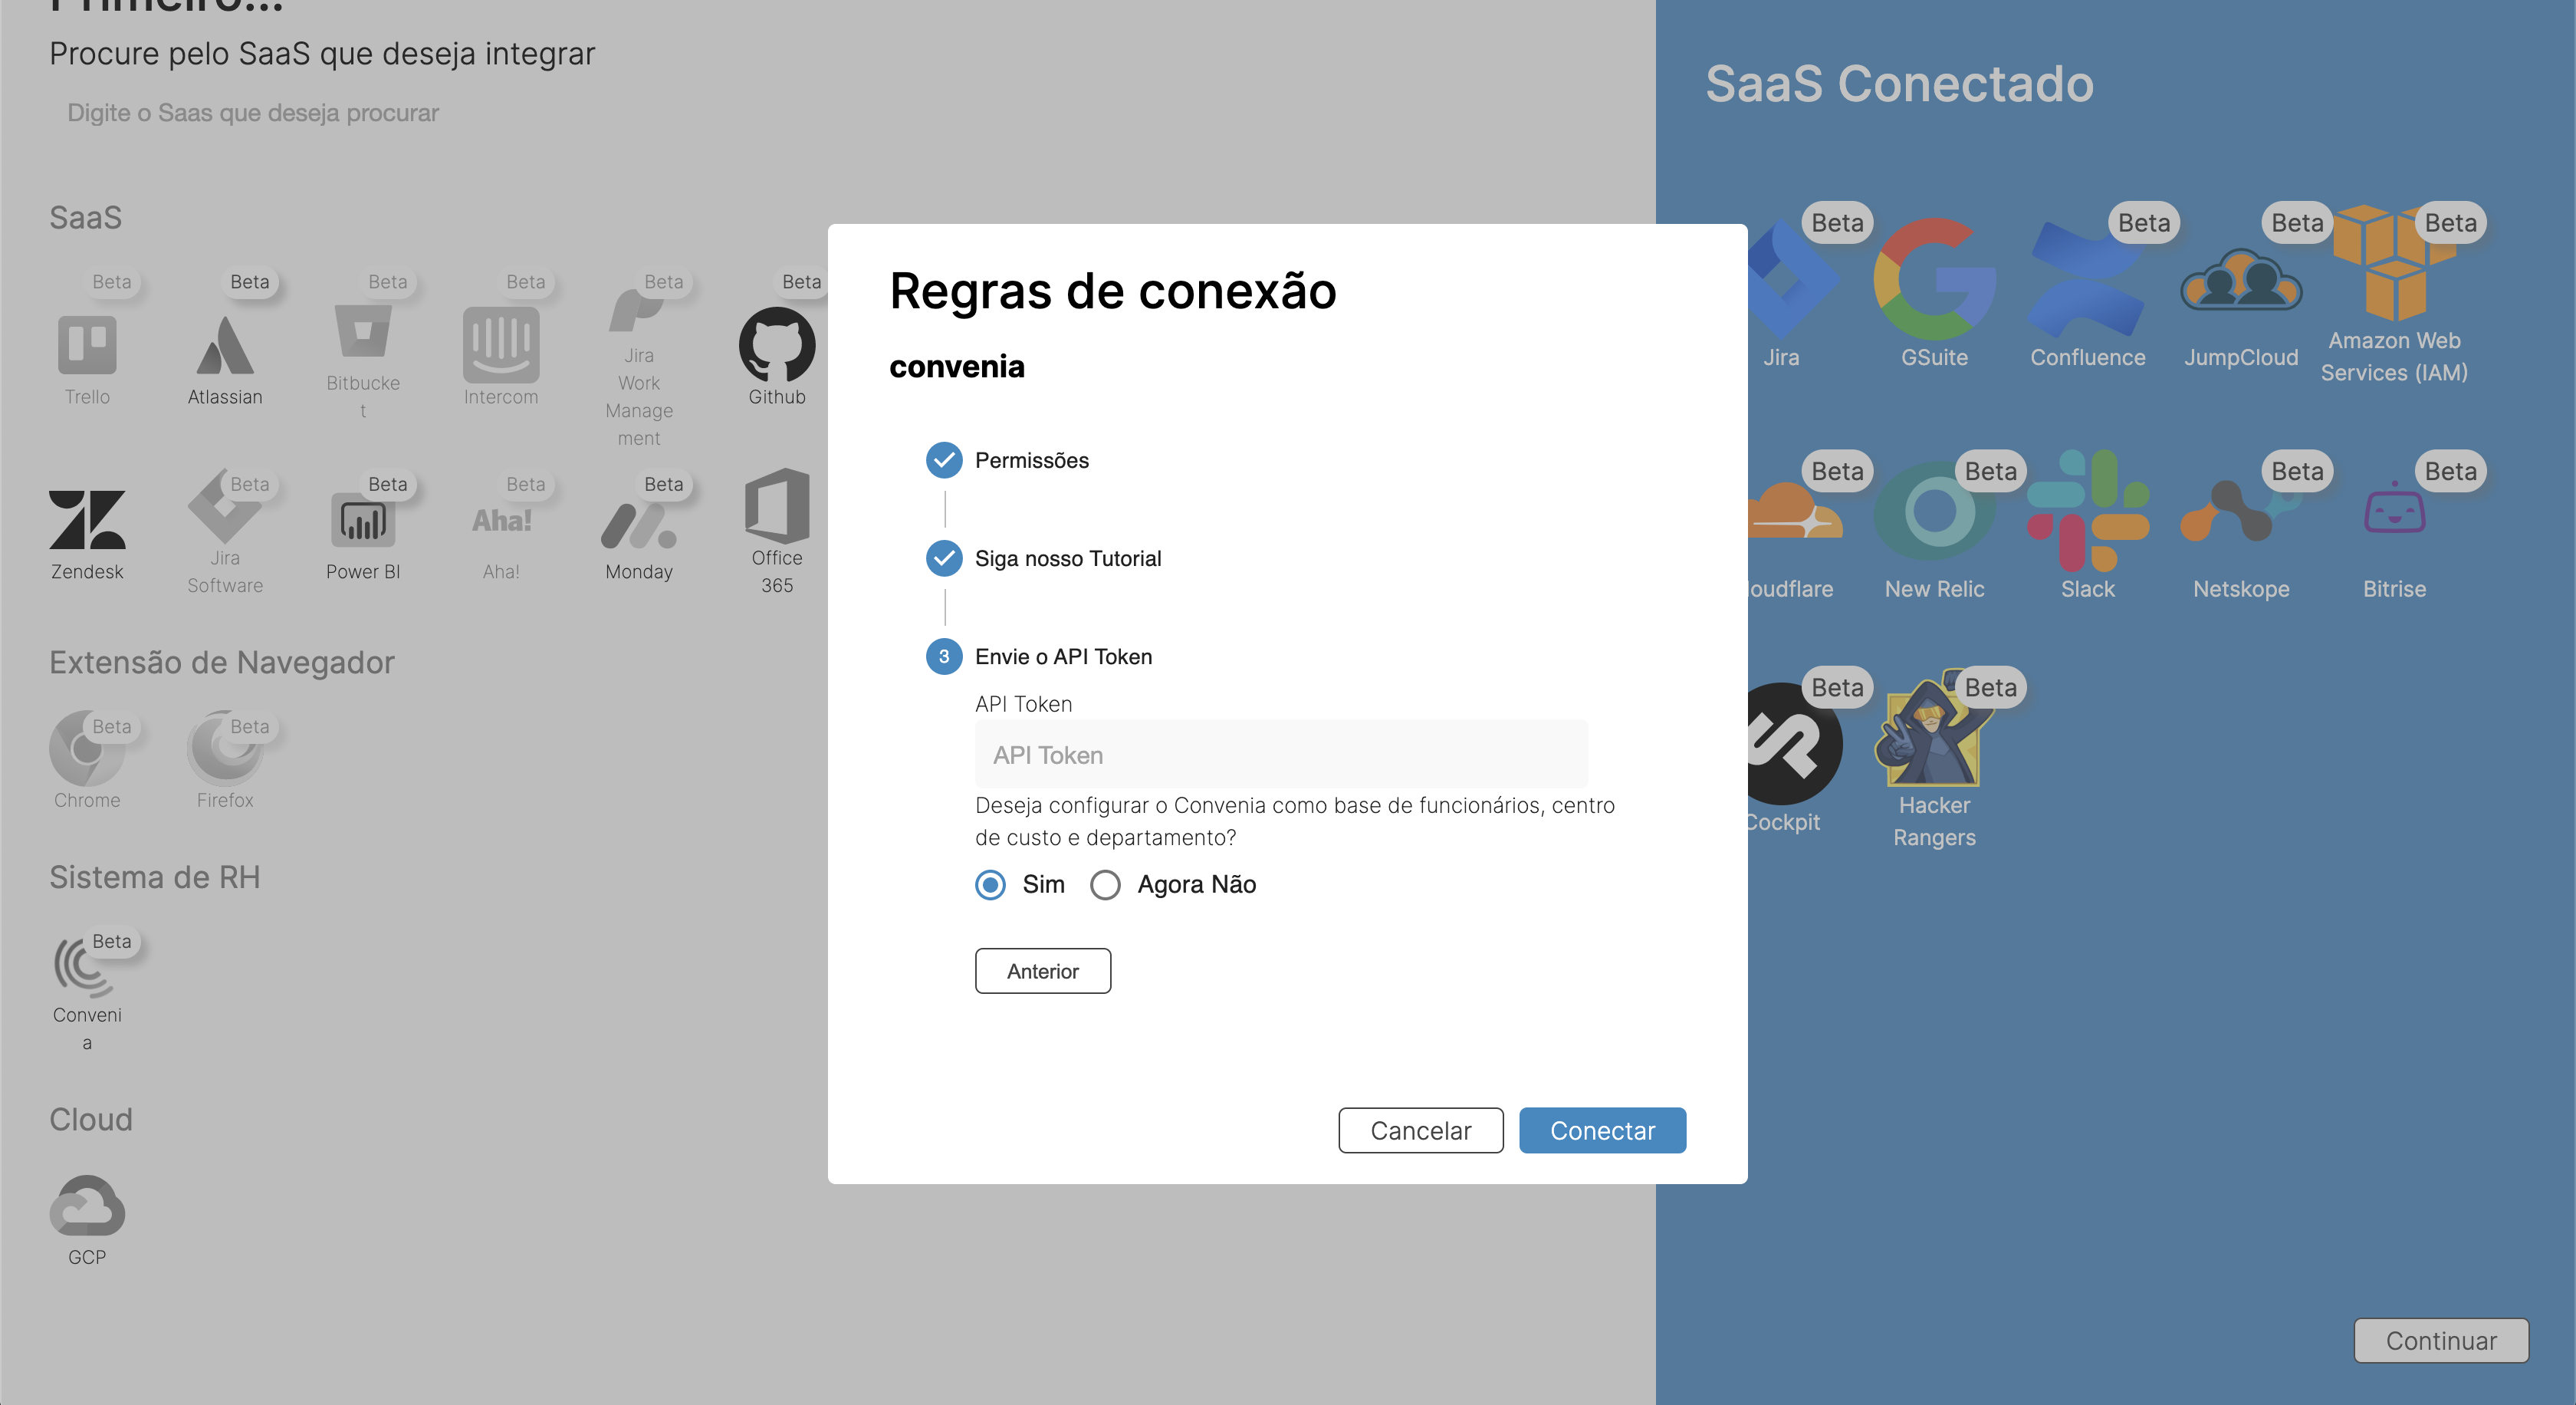This screenshot has height=1405, width=2576.
Task: Focus the API Token input field
Action: point(1280,754)
